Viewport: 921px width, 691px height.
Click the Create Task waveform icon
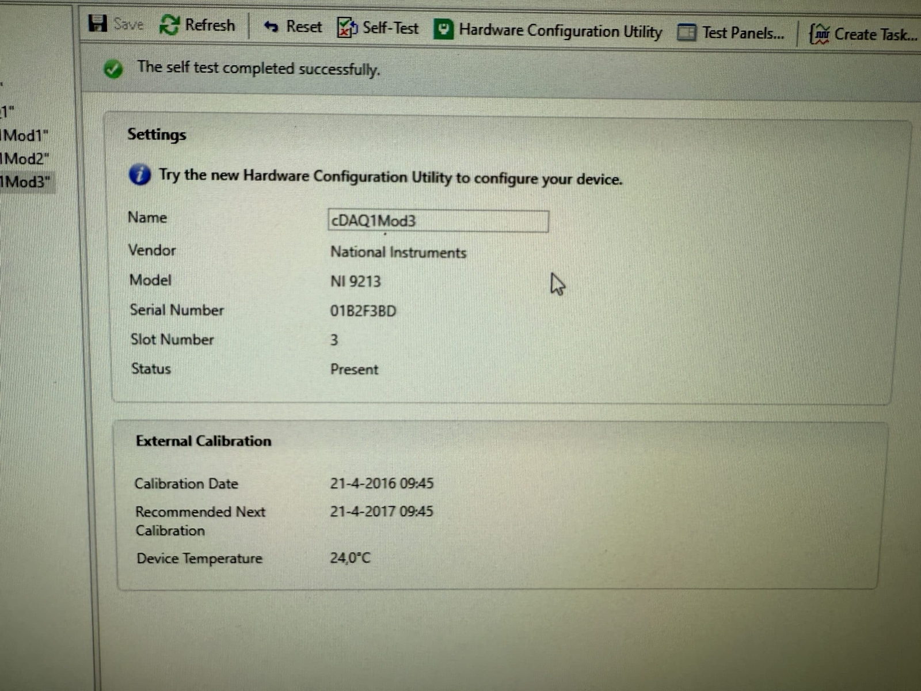tap(820, 35)
